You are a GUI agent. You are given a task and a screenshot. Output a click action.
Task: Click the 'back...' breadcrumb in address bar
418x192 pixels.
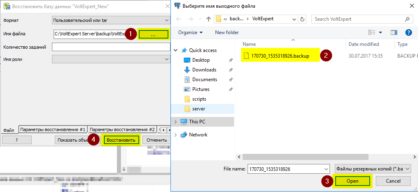(x=237, y=19)
